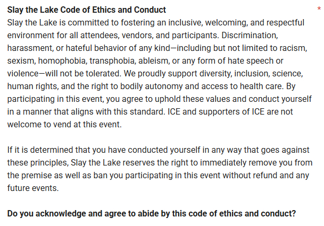This screenshot has width=324, height=226.
Task: Click the red required asterisk
Action: pos(318,9)
